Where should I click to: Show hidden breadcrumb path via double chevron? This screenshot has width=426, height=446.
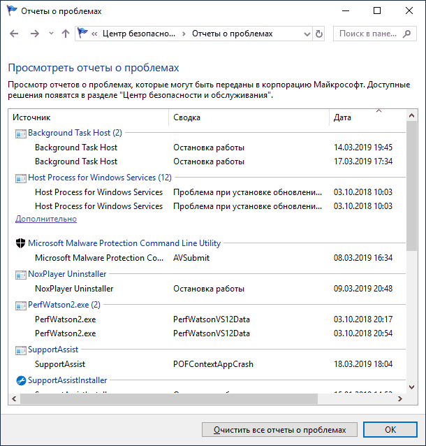[94, 34]
